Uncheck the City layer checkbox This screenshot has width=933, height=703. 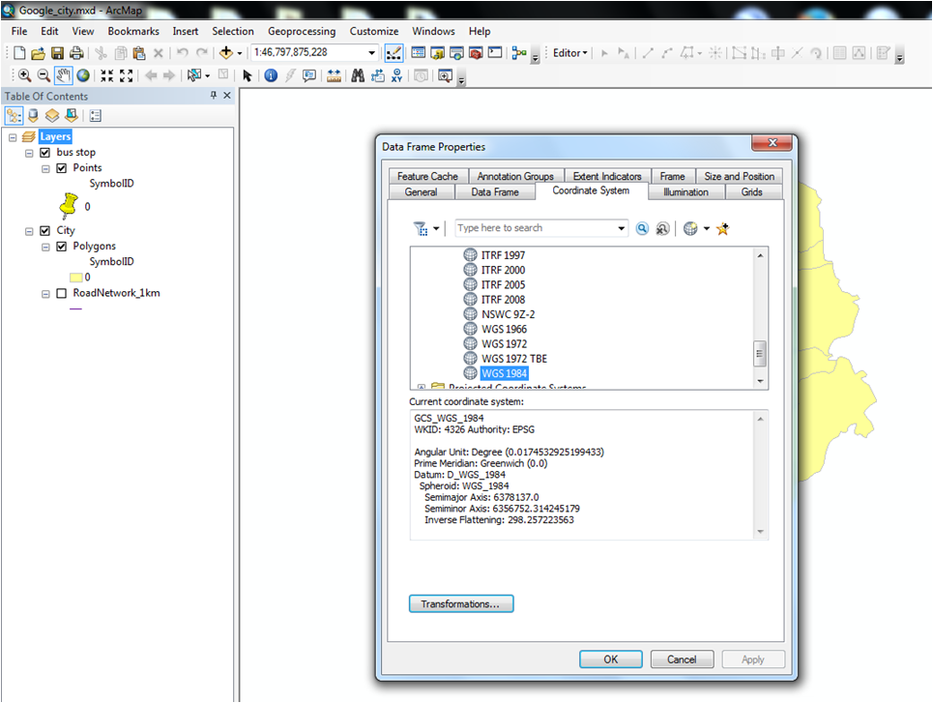tap(45, 230)
